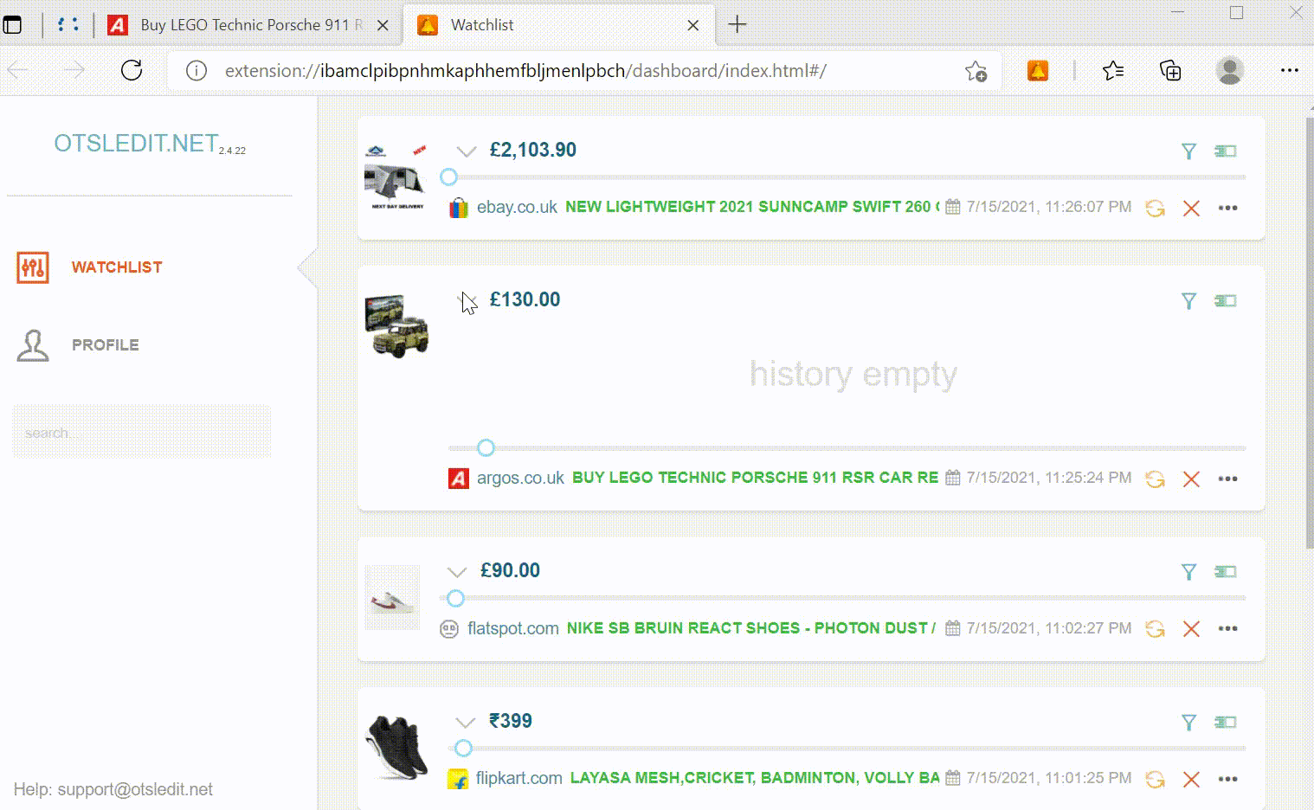The width and height of the screenshot is (1314, 810).
Task: Open filter icon for the £2,103.90 item
Action: [x=1188, y=151]
